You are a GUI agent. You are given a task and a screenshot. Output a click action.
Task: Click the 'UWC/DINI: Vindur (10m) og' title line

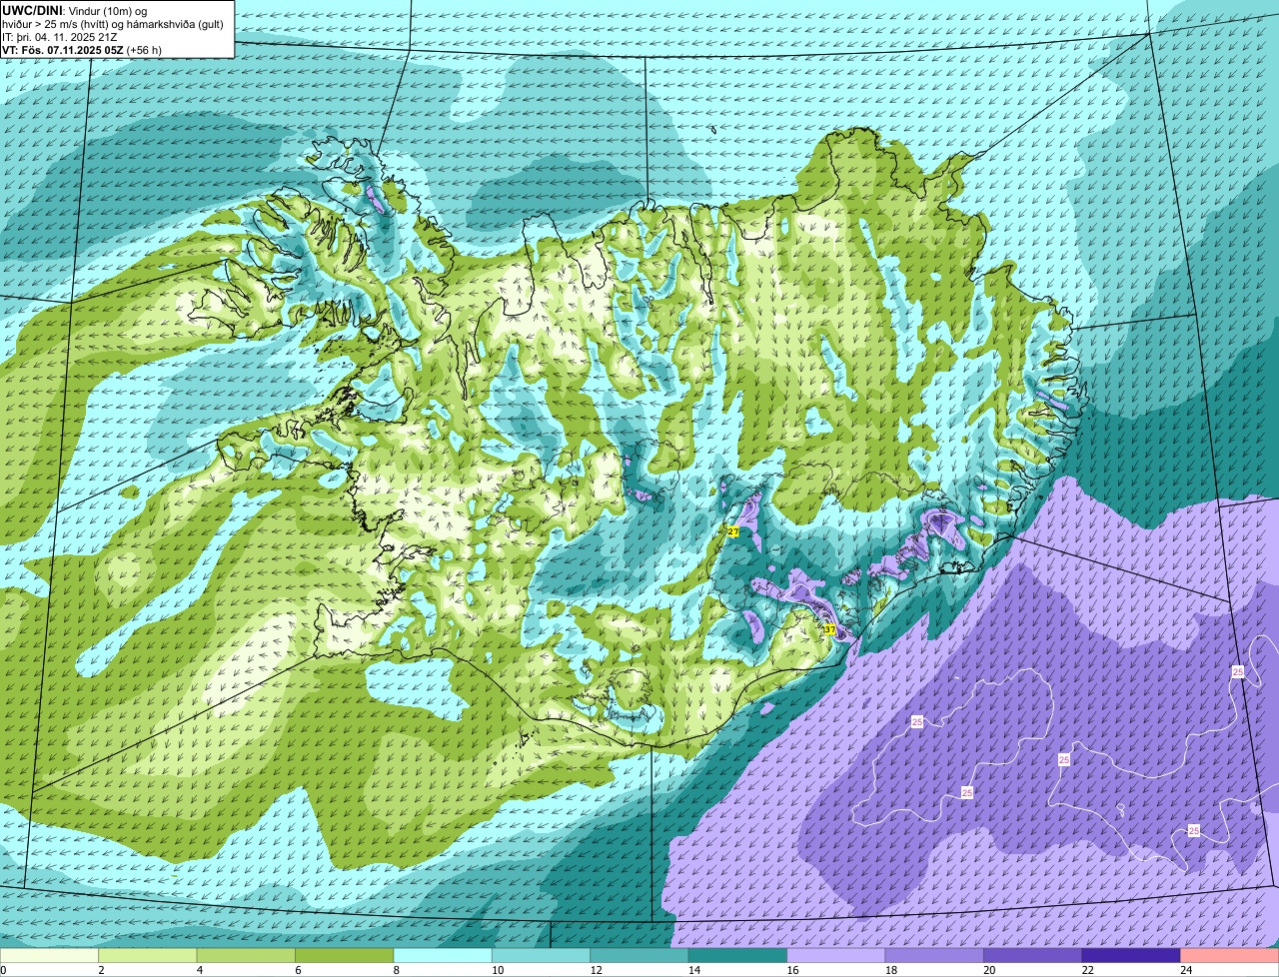[x=75, y=10]
